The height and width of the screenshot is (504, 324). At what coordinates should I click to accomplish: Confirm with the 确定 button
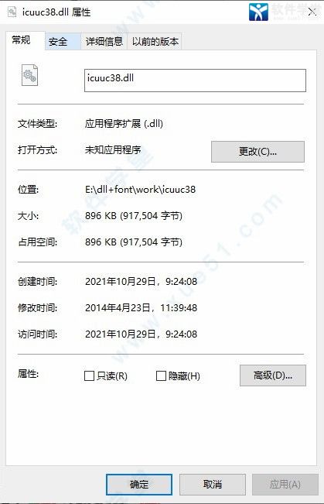tap(139, 485)
